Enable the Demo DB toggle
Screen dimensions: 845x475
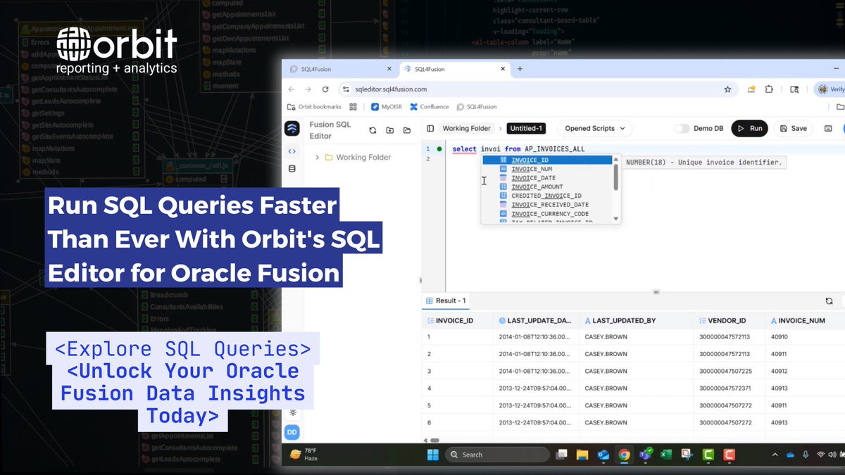click(682, 128)
